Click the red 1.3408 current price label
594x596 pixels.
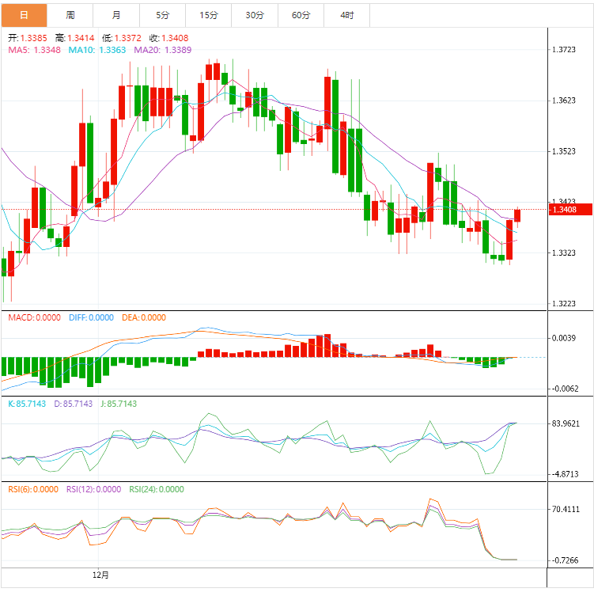pos(570,210)
